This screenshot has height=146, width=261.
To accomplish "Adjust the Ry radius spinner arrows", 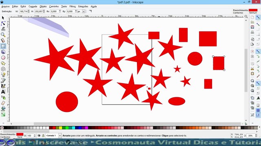I will [76, 11].
